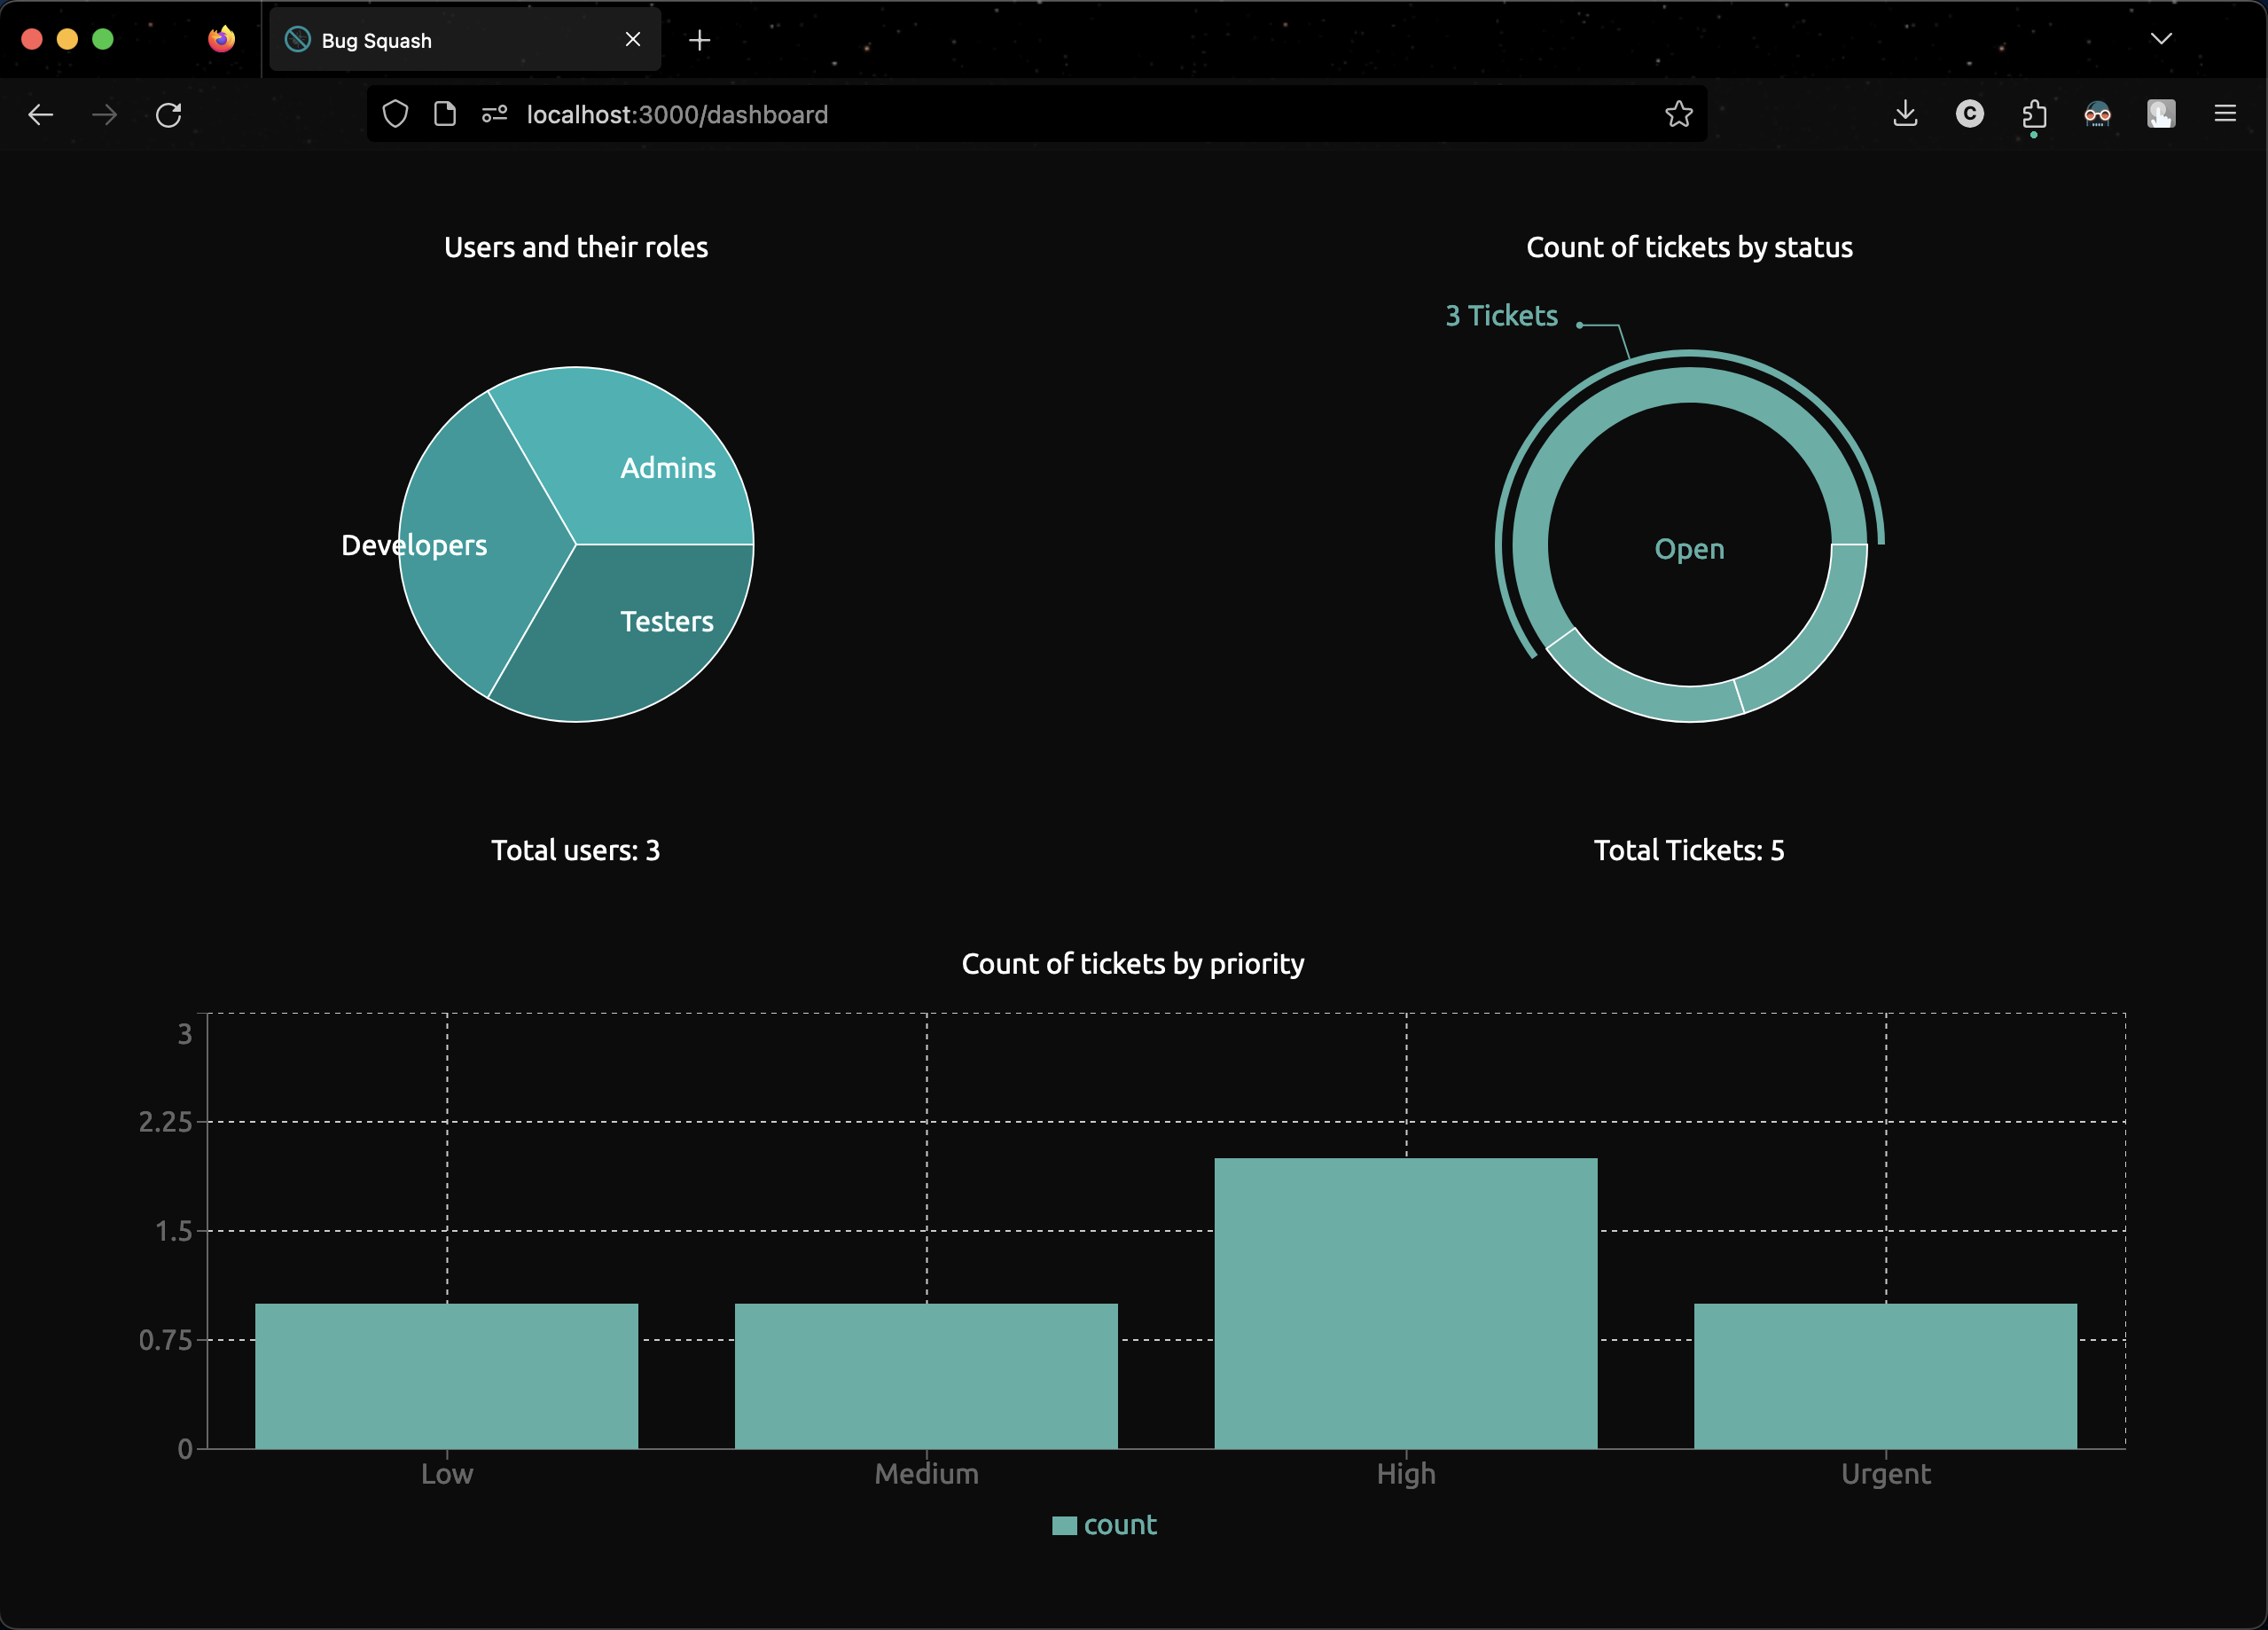2268x1630 pixels.
Task: Click the count legend color swatch
Action: click(x=1064, y=1526)
